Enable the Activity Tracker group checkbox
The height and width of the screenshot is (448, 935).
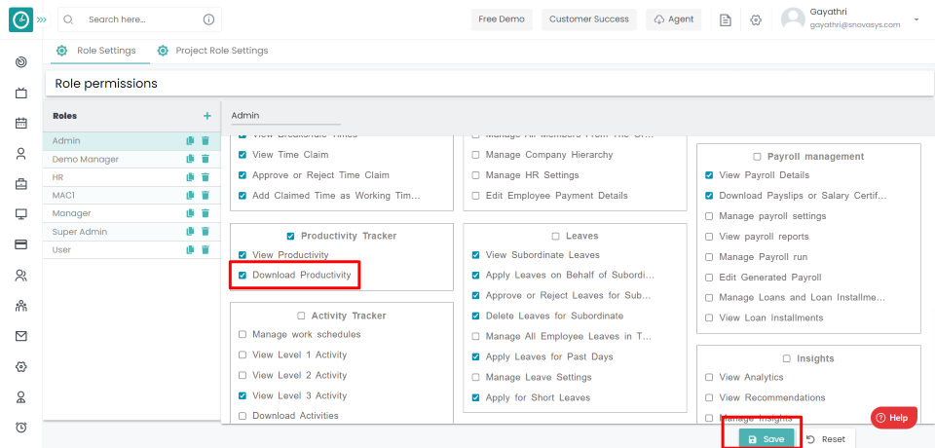(x=301, y=316)
